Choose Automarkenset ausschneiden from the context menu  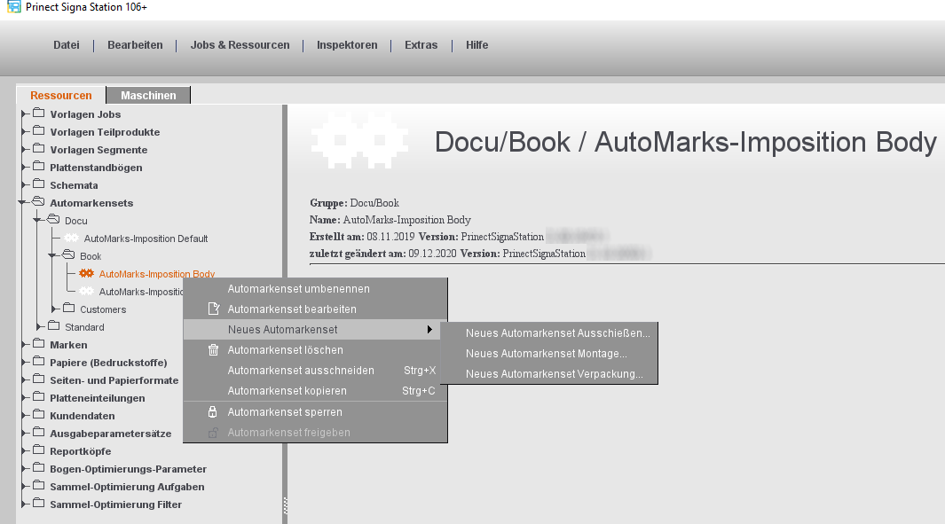click(x=315, y=371)
